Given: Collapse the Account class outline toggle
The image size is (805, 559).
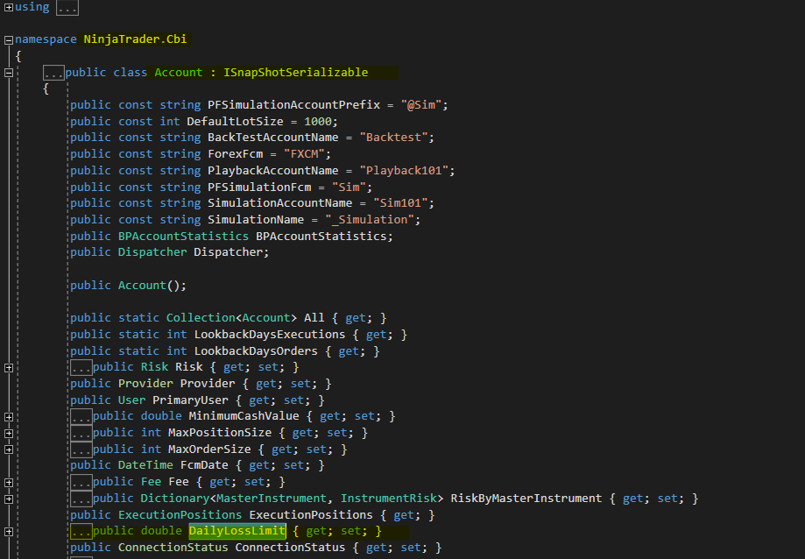Looking at the screenshot, I should [x=9, y=73].
